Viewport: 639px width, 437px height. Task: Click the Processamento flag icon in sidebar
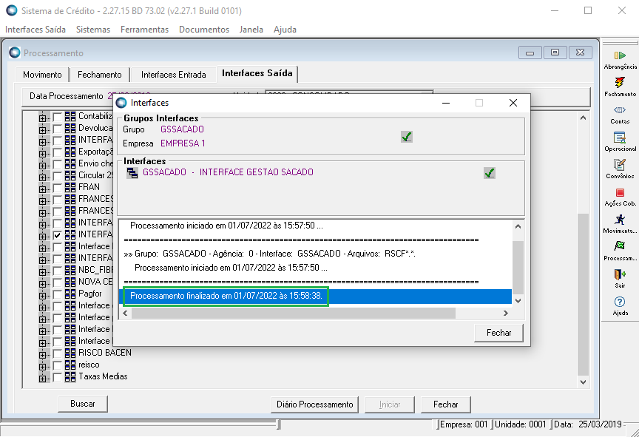[x=620, y=247]
